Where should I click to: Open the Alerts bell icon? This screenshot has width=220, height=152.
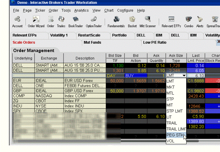point(200,22)
